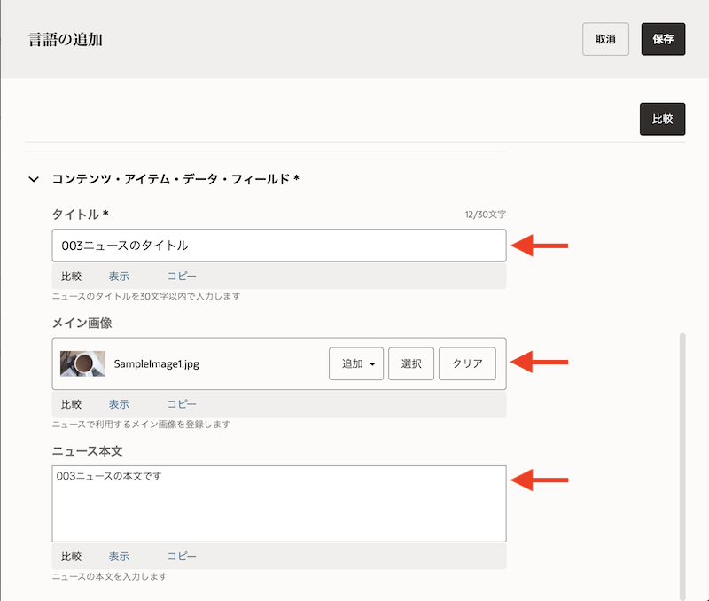Select 表示 under the メイン画像 field
The height and width of the screenshot is (601, 709).
(x=119, y=404)
